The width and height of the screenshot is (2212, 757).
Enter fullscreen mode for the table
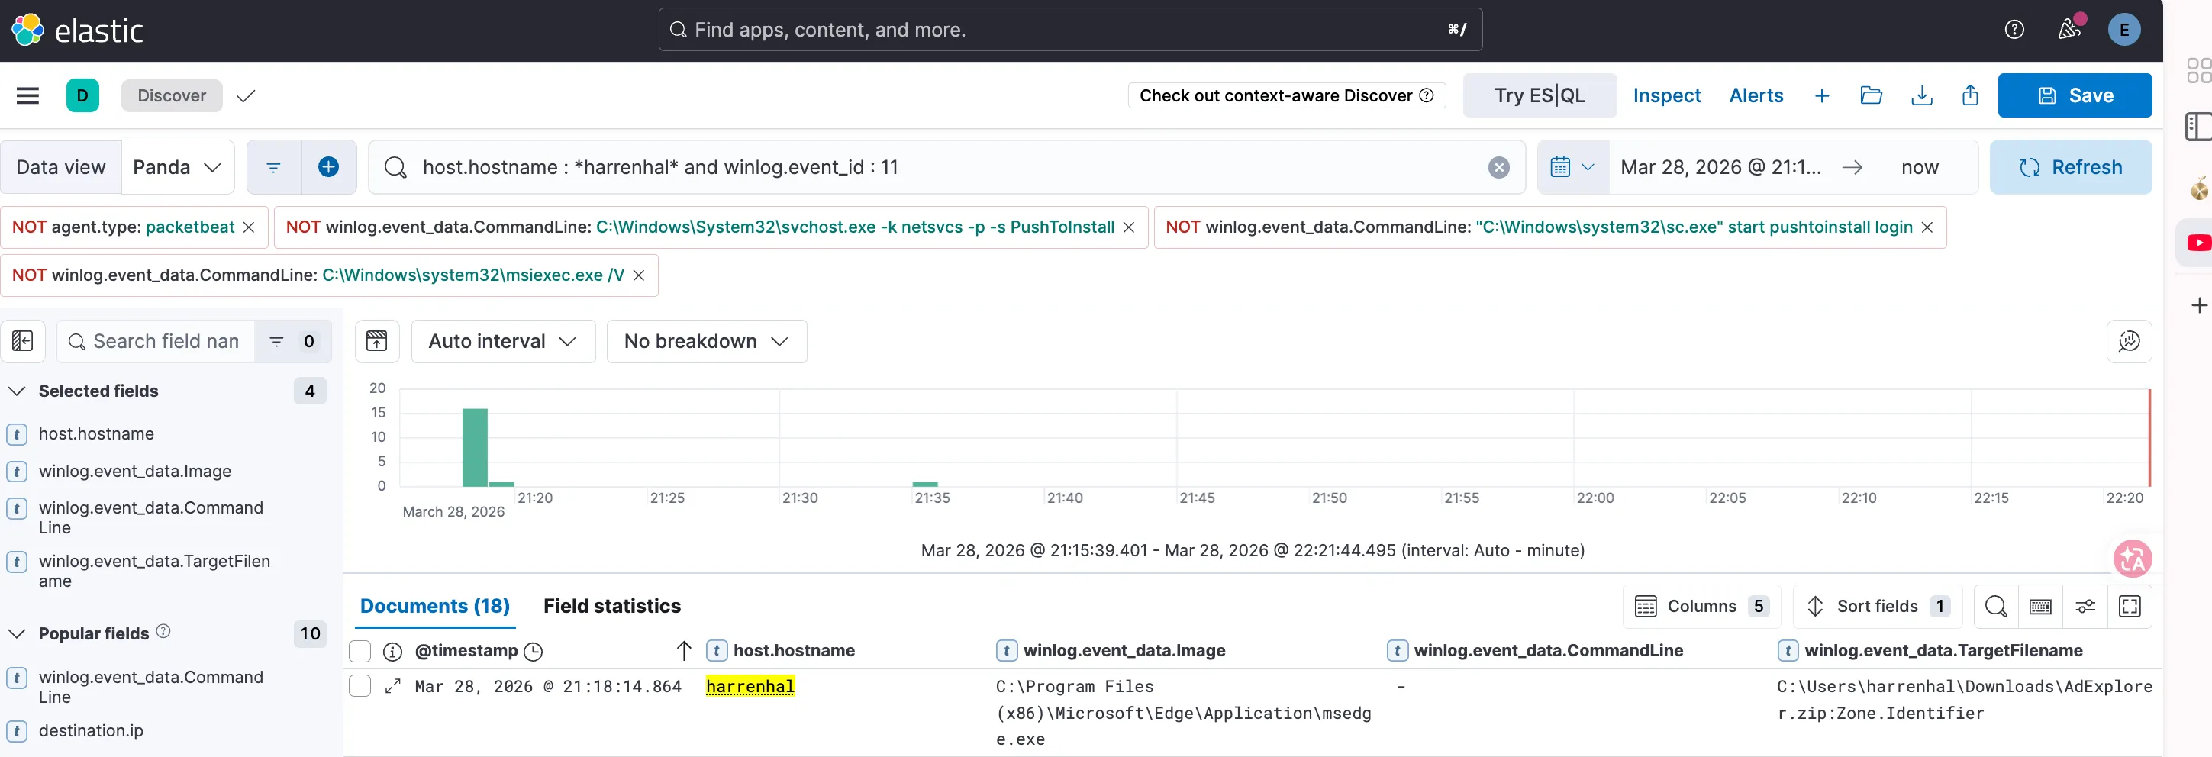(x=2130, y=607)
